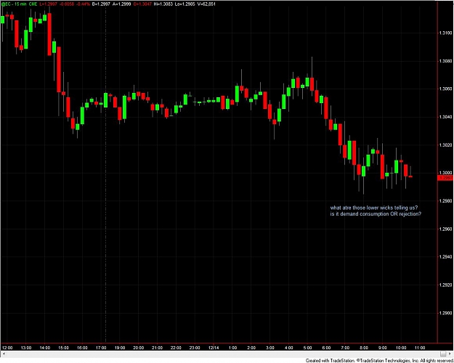Viewport: 454px width, 363px height.
Task: Click the 1.2940 price axis label
Action: [445, 257]
